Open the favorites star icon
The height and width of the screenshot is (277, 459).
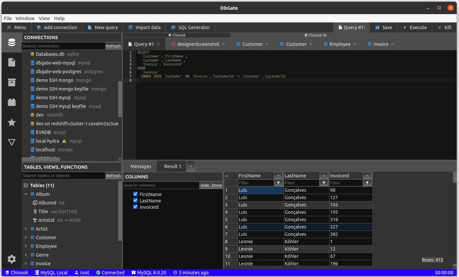pyautogui.click(x=11, y=122)
